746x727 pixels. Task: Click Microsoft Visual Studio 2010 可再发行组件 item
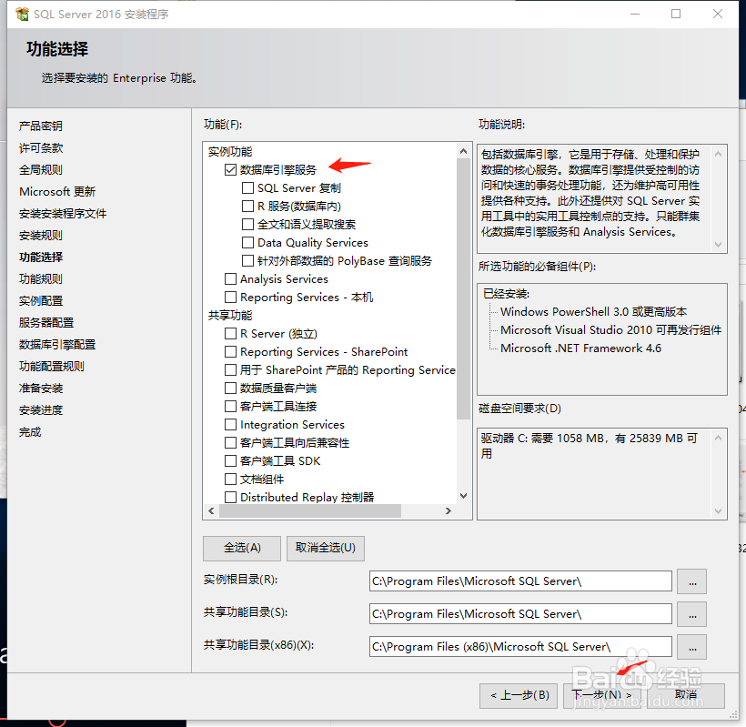pos(610,330)
